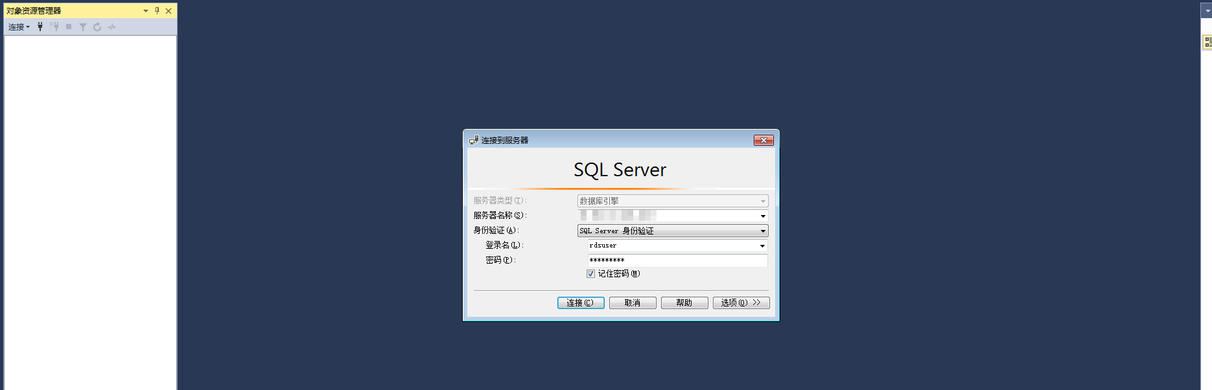Click the Stop square icon in Object Explorer
This screenshot has height=390, width=1212.
69,27
